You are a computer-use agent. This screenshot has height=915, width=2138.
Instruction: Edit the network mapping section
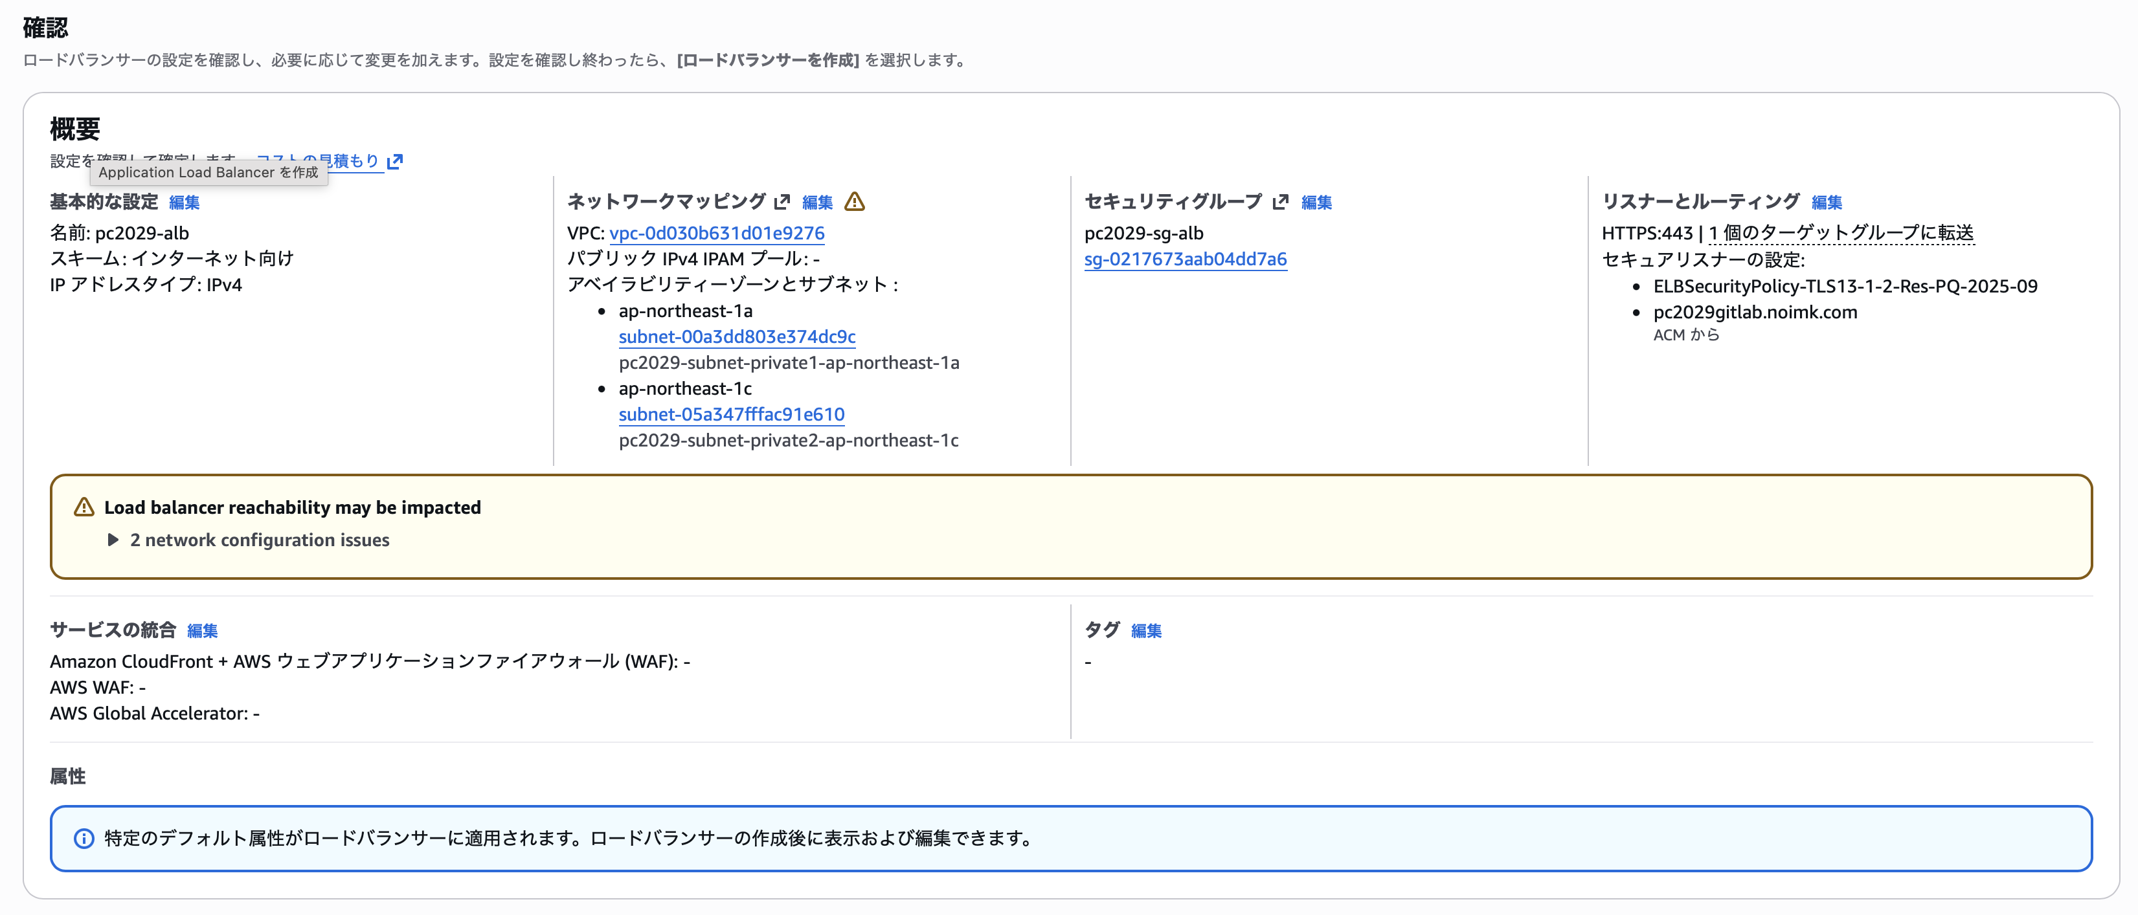click(x=818, y=203)
